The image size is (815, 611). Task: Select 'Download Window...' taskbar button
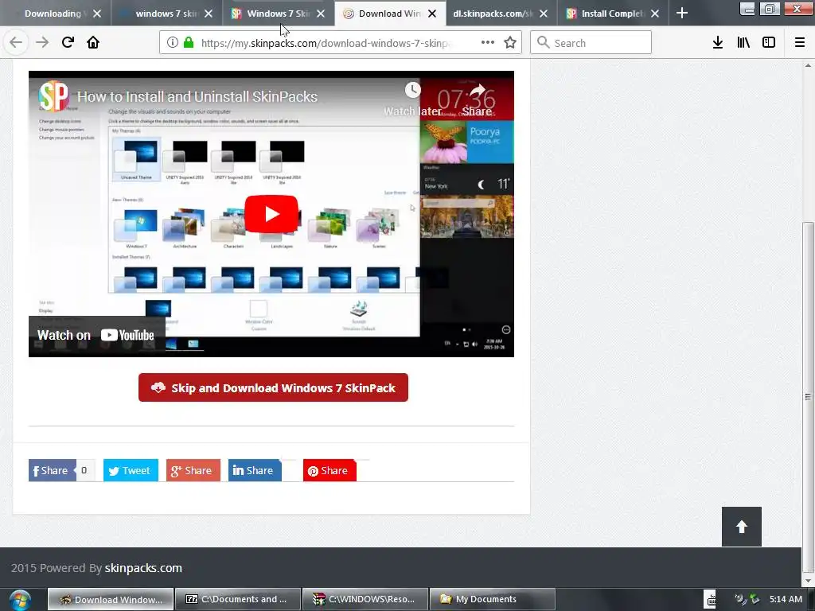[x=111, y=599]
